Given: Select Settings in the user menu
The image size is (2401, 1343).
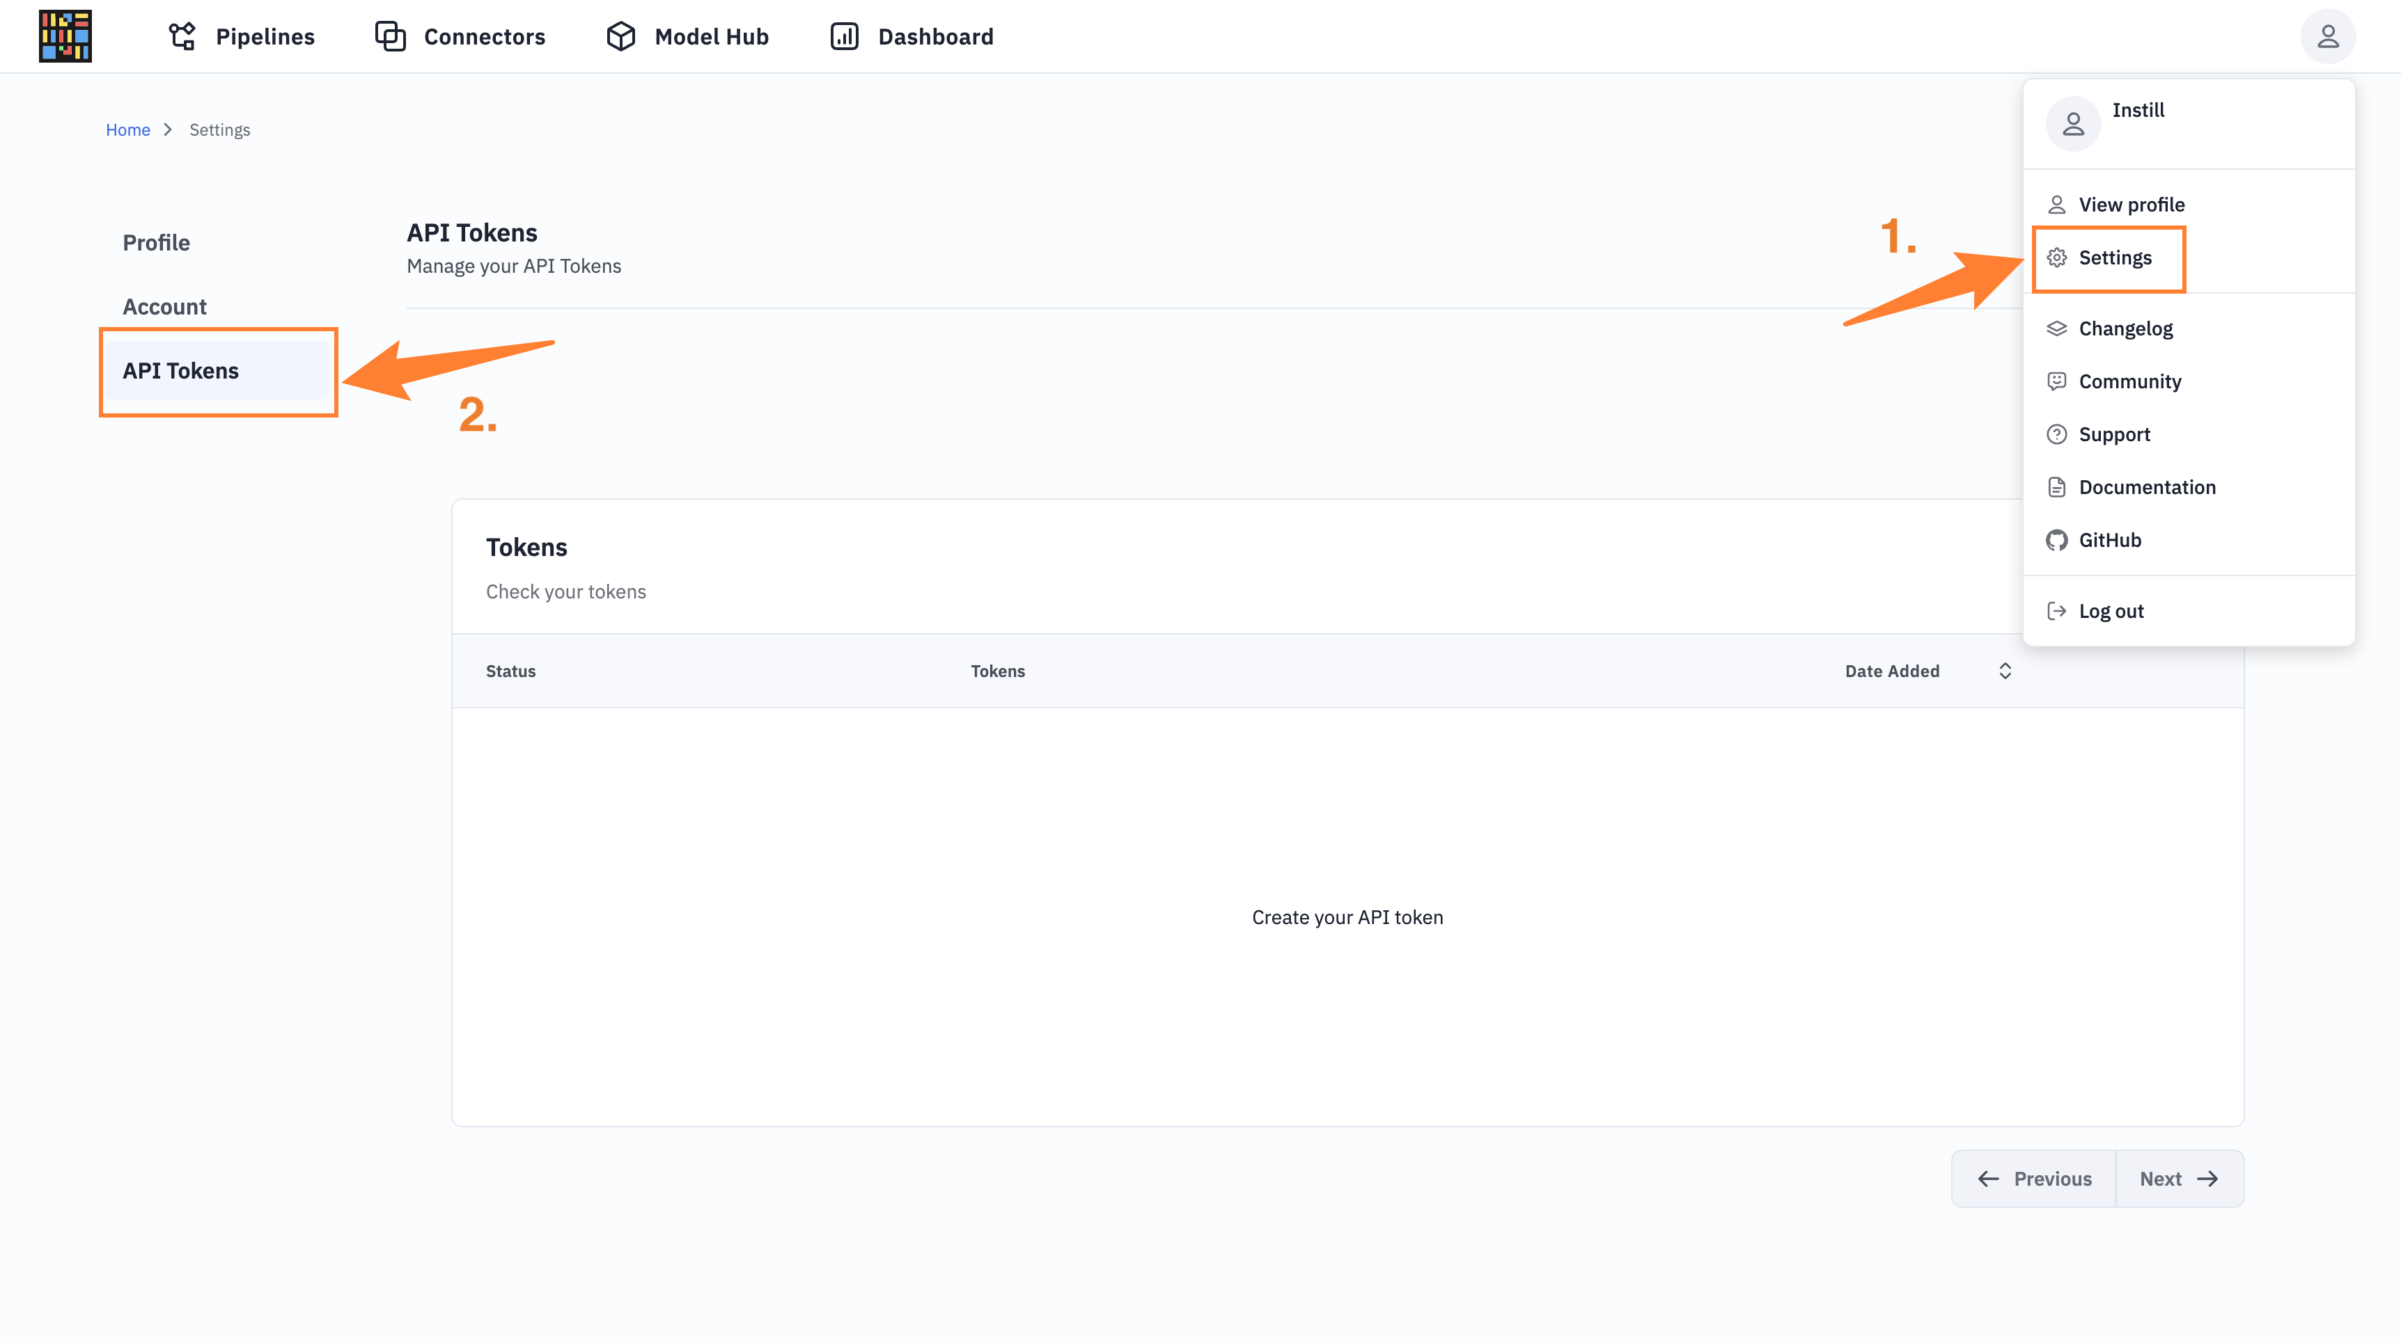Looking at the screenshot, I should [2114, 258].
